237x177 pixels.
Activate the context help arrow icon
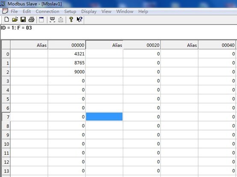[x=79, y=20]
